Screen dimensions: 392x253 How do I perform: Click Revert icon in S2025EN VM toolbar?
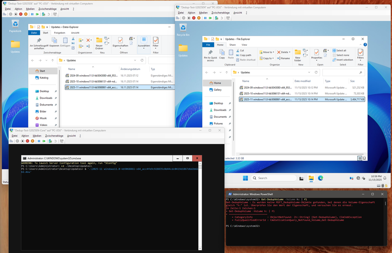[x=222, y=18]
